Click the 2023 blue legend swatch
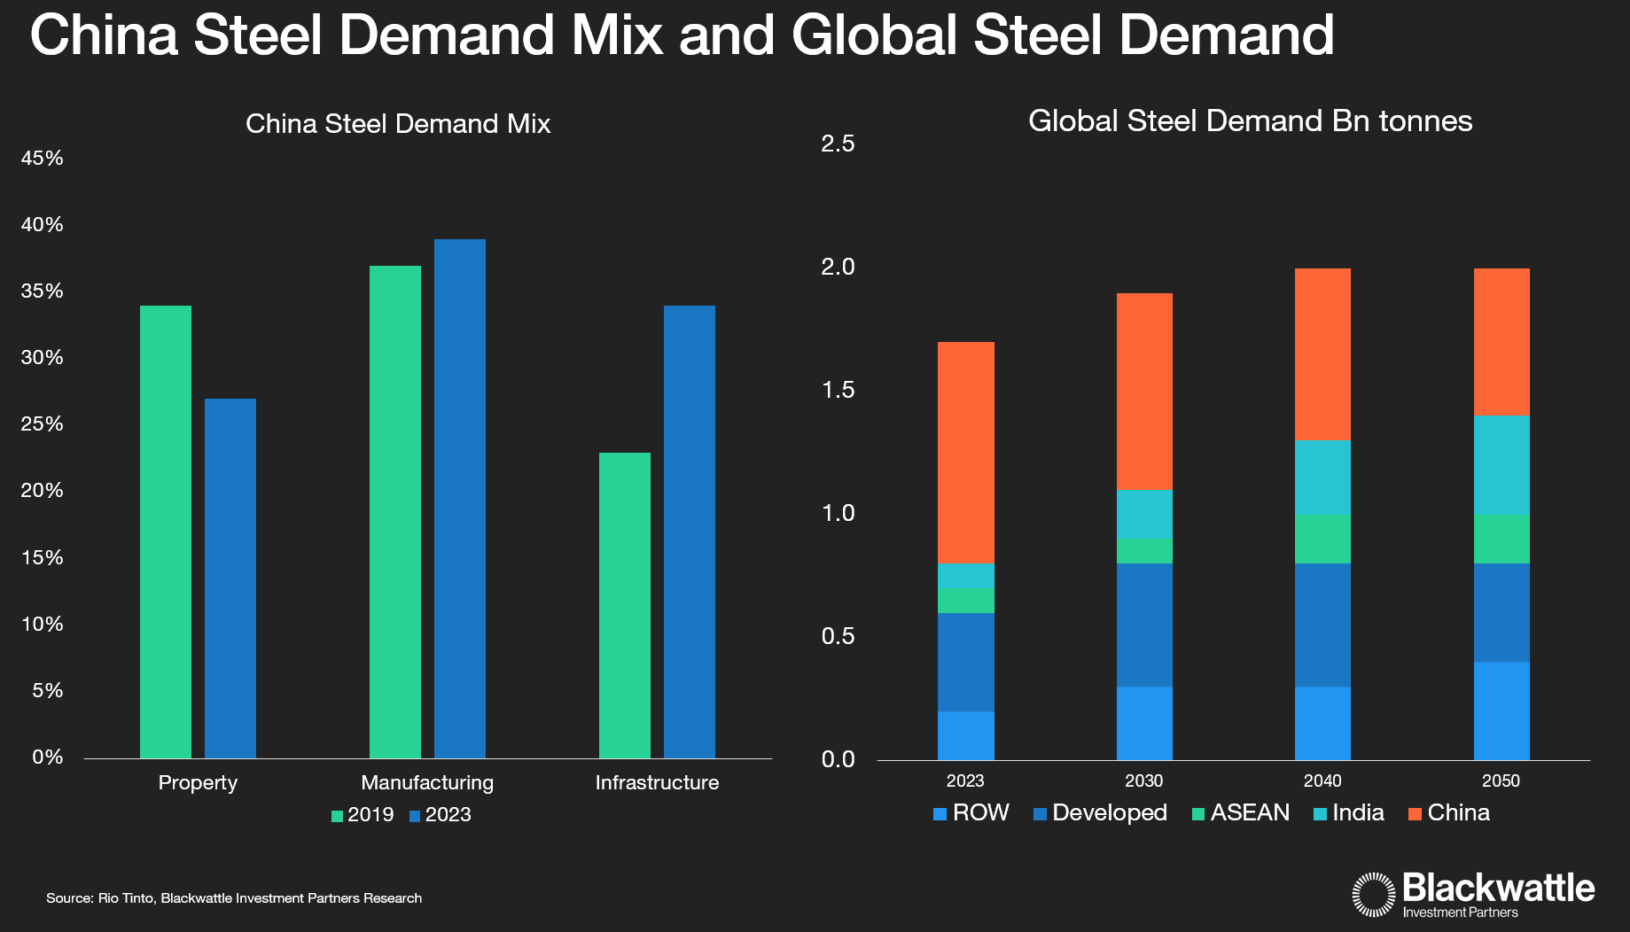This screenshot has width=1630, height=932. point(414,816)
